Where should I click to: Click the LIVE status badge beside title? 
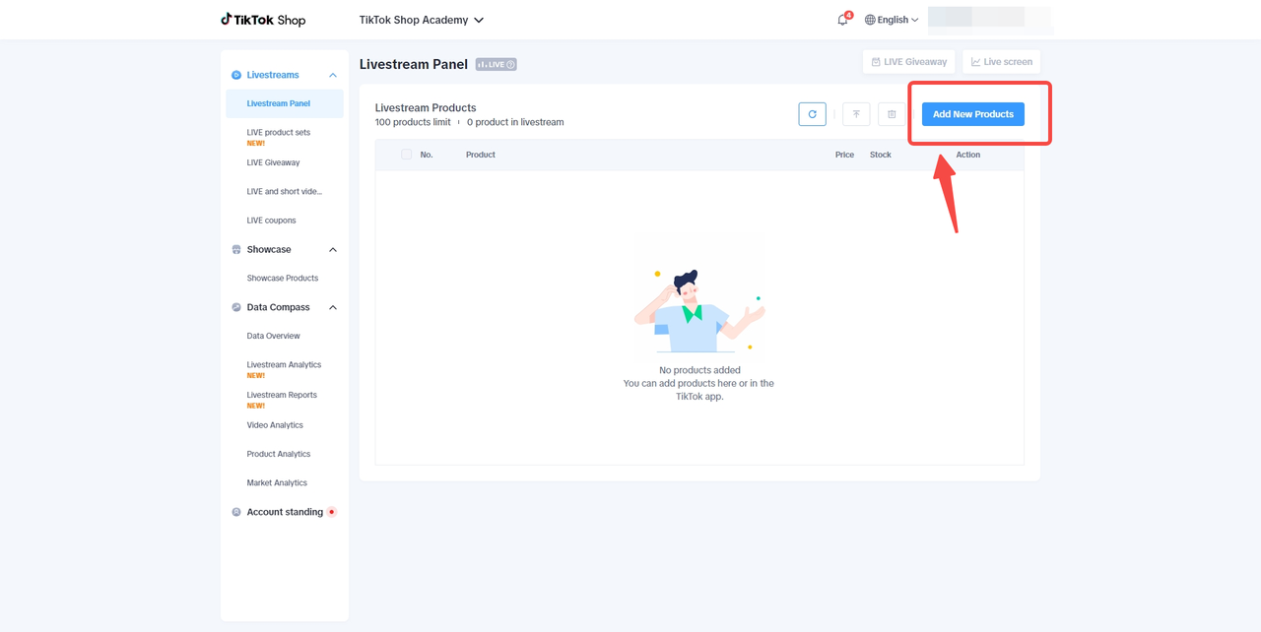pyautogui.click(x=496, y=64)
